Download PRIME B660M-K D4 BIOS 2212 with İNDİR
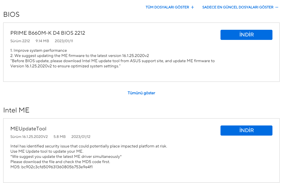This screenshot has width=299, height=183. 246,35
